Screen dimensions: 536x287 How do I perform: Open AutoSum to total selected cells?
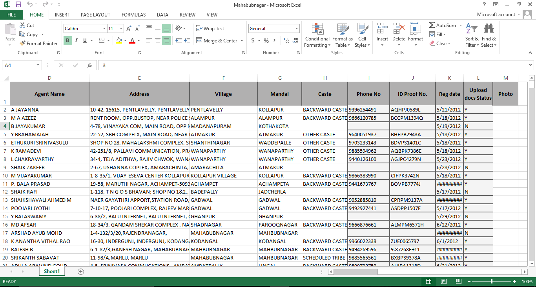coord(442,25)
